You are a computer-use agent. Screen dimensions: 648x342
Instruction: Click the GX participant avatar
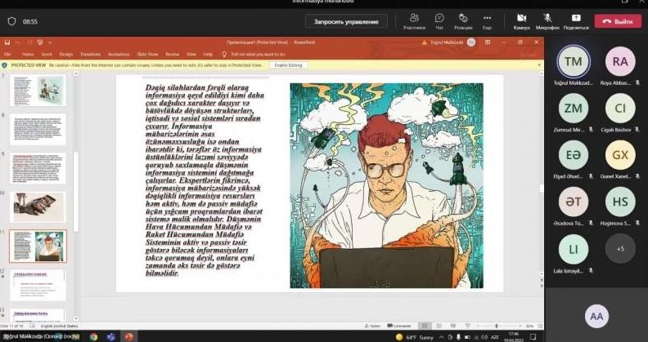[620, 155]
